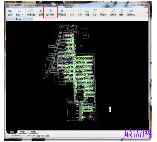Select the 窗口缩放 window zoom tool
Screen dimensions: 157x142
[x=50, y=12]
